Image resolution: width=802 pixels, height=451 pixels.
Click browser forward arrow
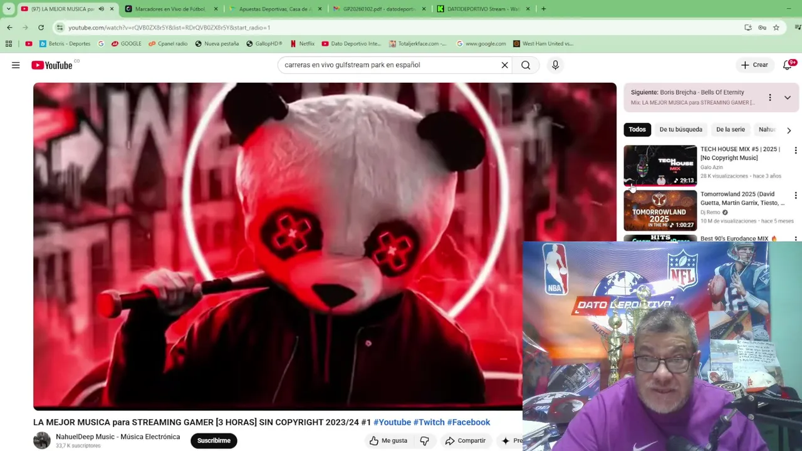click(x=25, y=28)
